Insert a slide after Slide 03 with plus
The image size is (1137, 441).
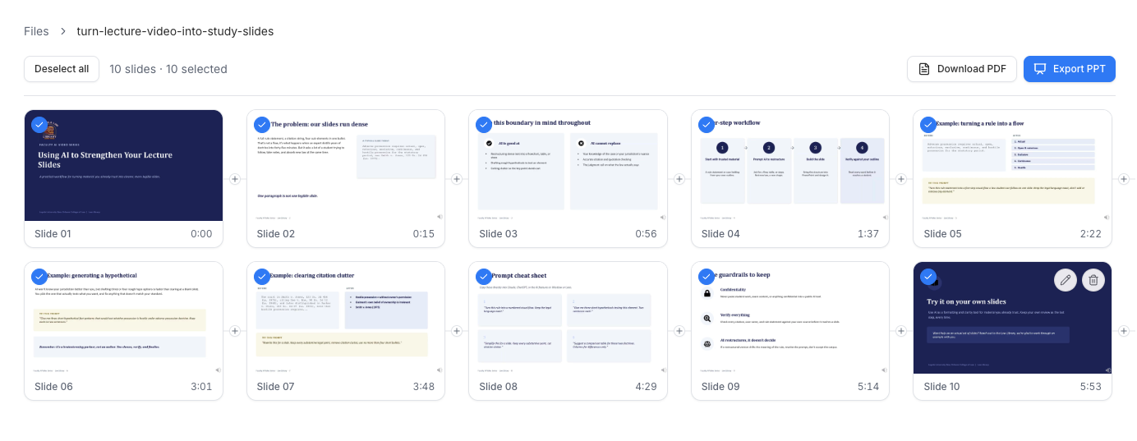[679, 178]
